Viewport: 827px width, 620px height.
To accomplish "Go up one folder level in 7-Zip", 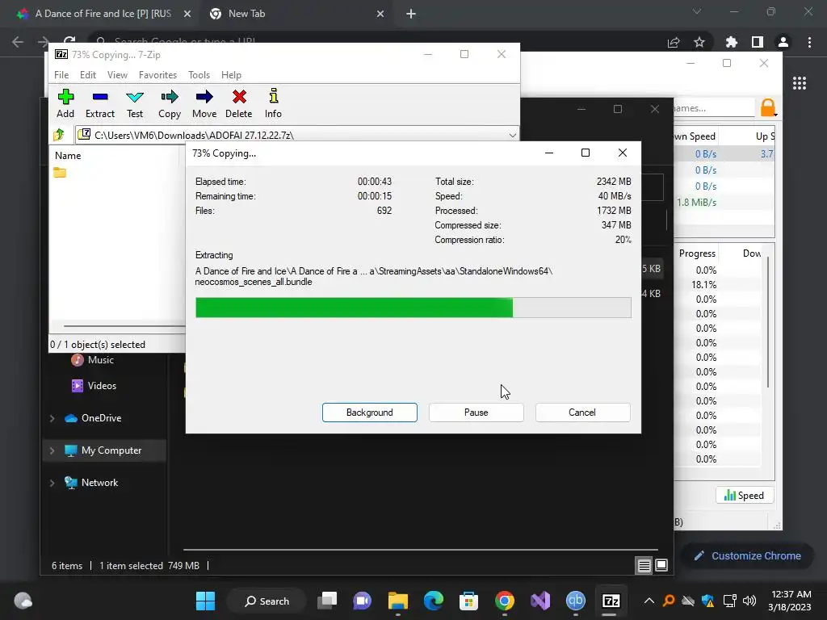I will click(59, 135).
